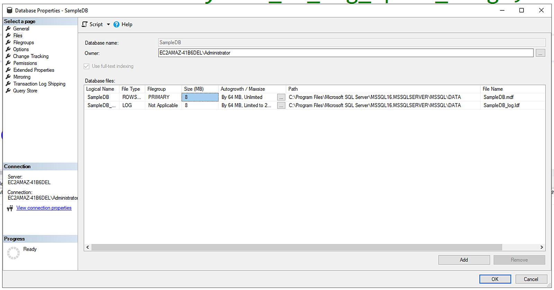Image resolution: width=554 pixels, height=290 pixels.
Task: Click wrench icon beside Transaction Log Shipping
Action: [x=8, y=84]
